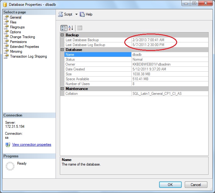Click the value 2/3/2013 7:00:41 AM
This screenshot has height=193, width=215.
tap(148, 40)
